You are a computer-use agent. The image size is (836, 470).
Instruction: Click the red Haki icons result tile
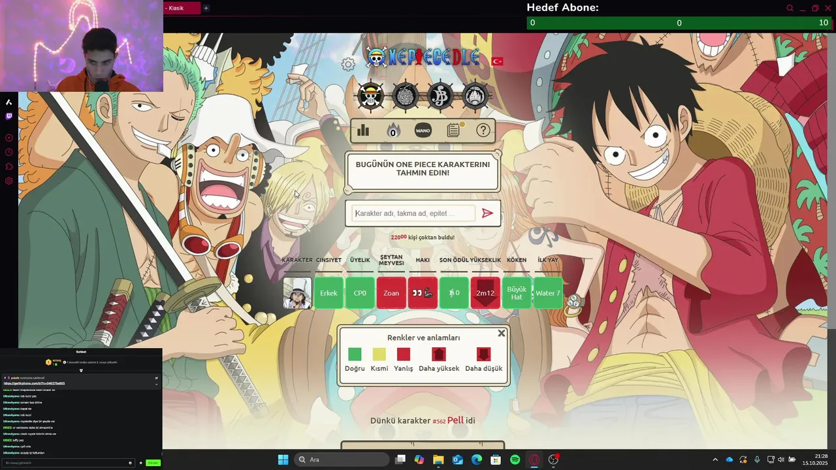423,293
